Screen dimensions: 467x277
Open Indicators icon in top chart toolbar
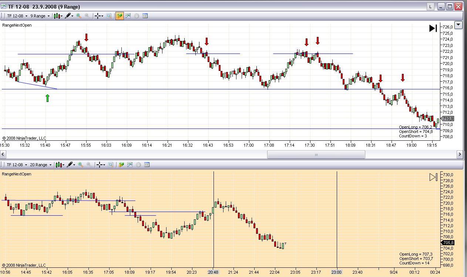(x=128, y=16)
